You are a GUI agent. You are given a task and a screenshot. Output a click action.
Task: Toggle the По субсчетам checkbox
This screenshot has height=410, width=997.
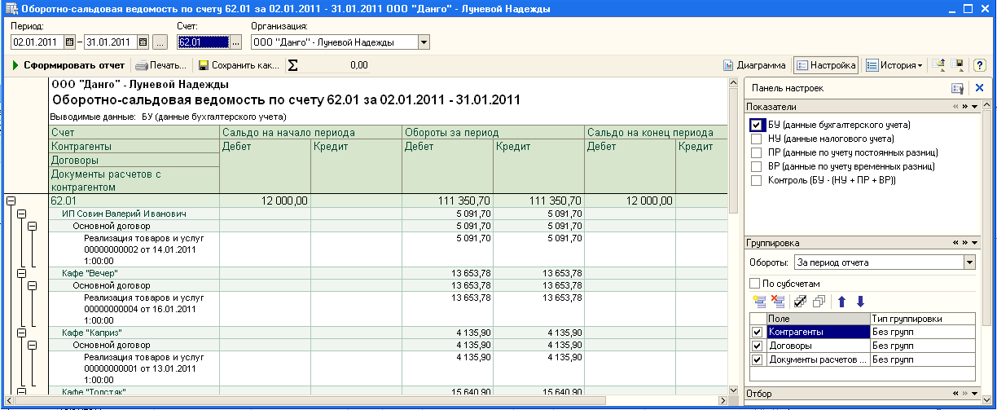click(x=754, y=283)
